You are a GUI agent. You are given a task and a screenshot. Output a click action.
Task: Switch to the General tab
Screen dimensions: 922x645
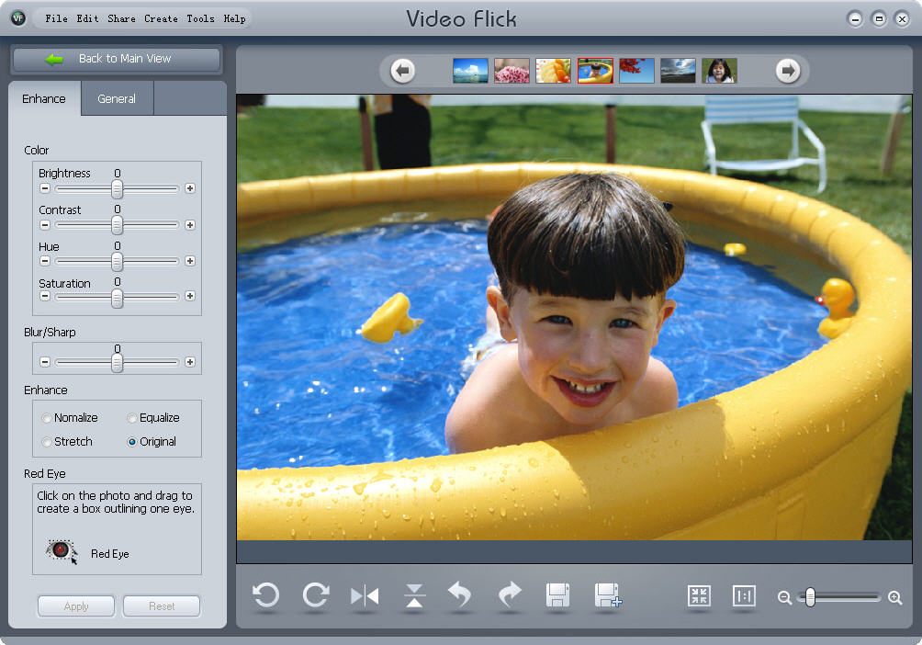pos(117,98)
